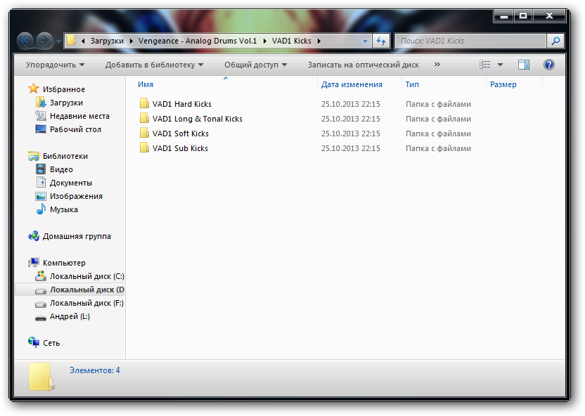
Task: Open the view options dropdown arrow
Action: click(x=500, y=65)
